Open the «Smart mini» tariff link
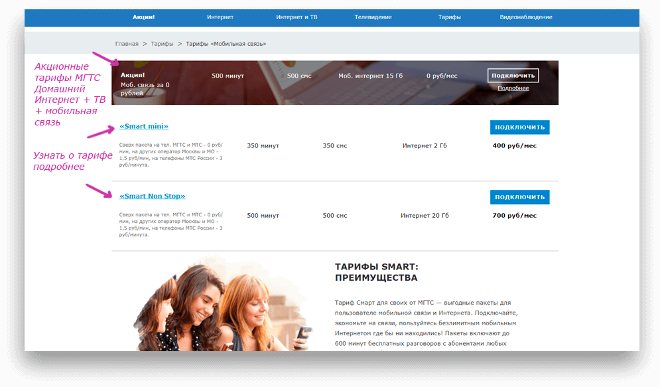The image size is (660, 387). (144, 126)
